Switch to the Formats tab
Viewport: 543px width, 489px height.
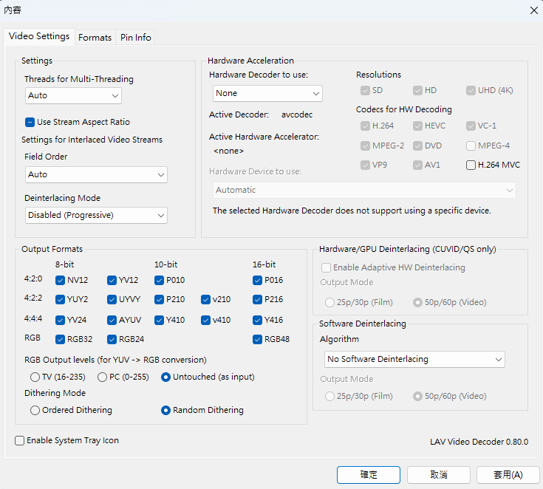pyautogui.click(x=95, y=38)
